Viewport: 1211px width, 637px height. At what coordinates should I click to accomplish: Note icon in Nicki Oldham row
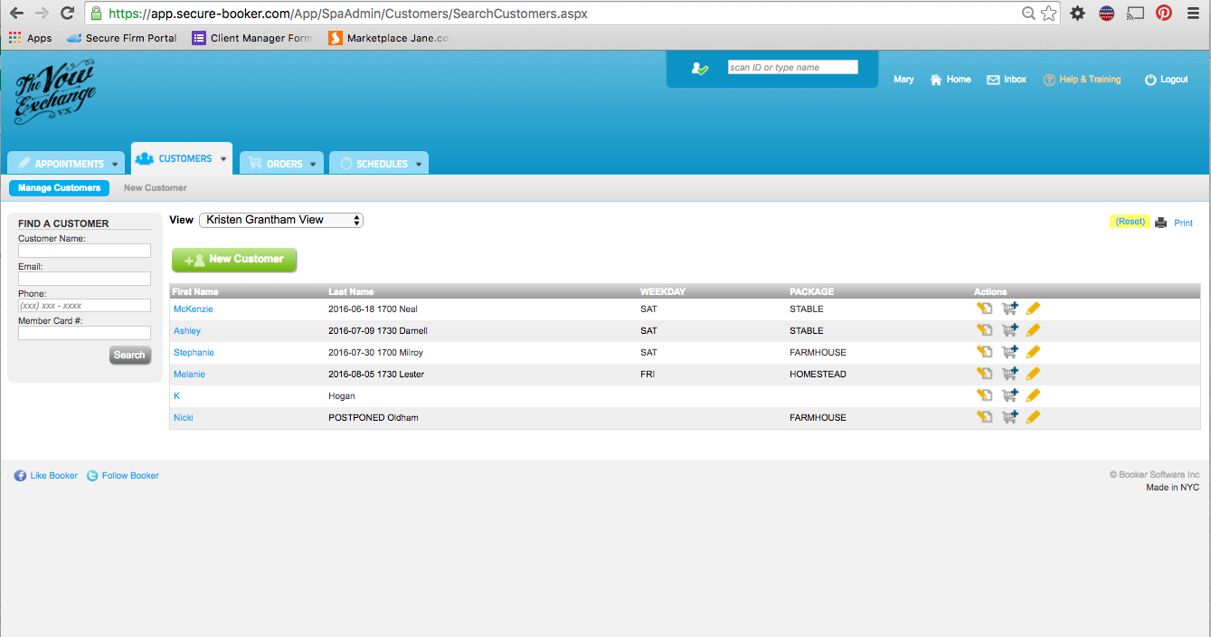[984, 417]
